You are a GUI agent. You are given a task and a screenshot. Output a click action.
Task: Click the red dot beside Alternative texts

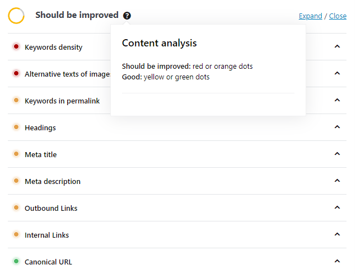pyautogui.click(x=16, y=73)
